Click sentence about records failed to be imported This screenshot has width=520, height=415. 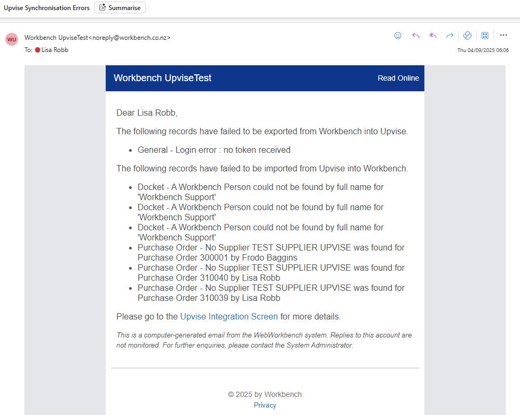tap(262, 169)
